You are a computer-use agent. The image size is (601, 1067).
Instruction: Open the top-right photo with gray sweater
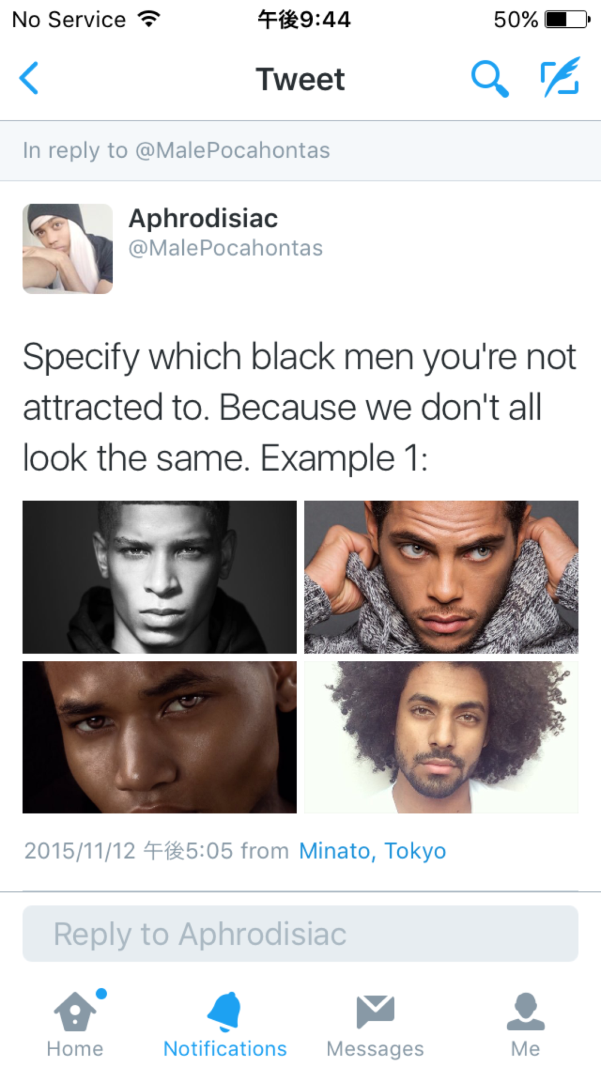[x=441, y=577]
